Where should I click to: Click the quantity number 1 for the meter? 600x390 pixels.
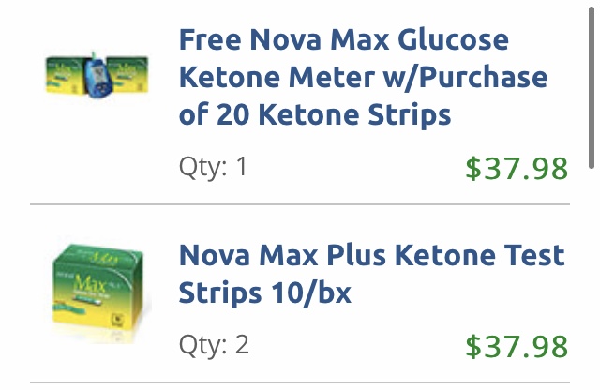click(242, 167)
